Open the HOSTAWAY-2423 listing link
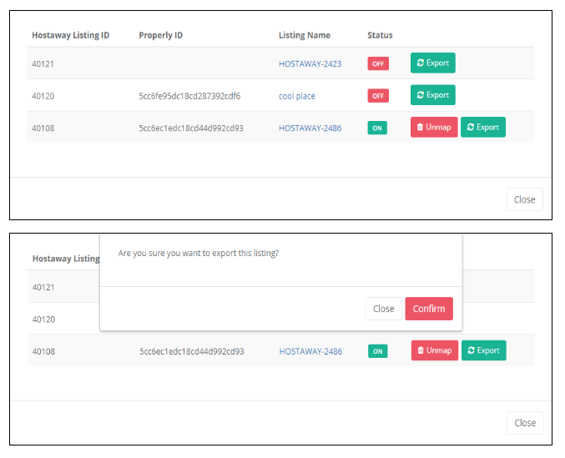 [x=310, y=63]
